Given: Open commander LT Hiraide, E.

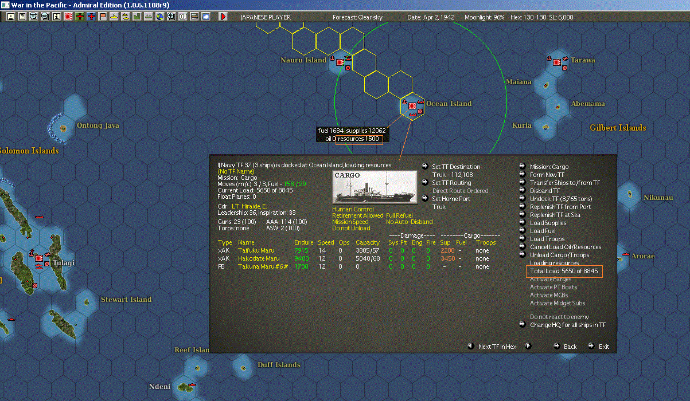Looking at the screenshot, I should coord(250,206).
